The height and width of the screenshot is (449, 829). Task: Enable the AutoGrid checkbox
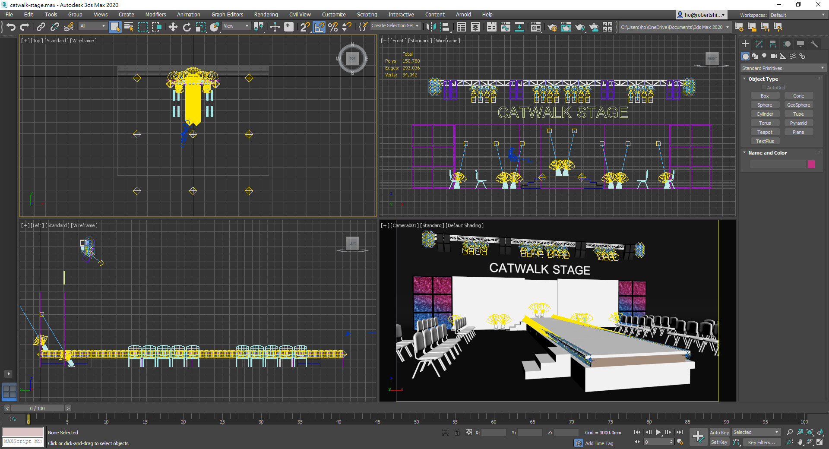763,88
